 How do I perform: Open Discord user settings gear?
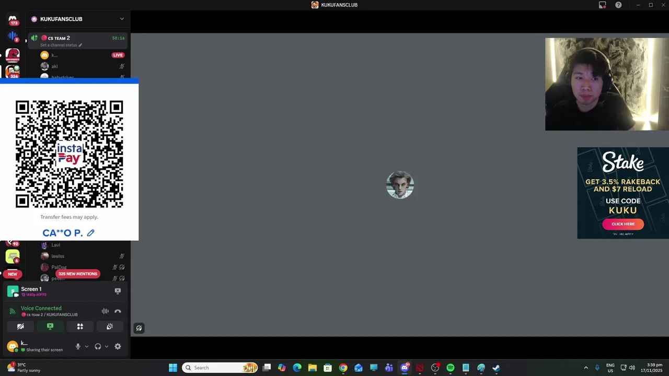(118, 346)
